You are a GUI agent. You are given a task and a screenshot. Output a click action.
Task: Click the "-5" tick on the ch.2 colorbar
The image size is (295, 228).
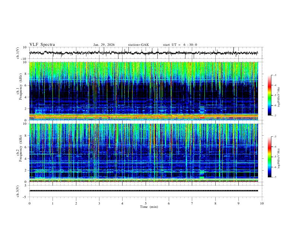click(275, 157)
